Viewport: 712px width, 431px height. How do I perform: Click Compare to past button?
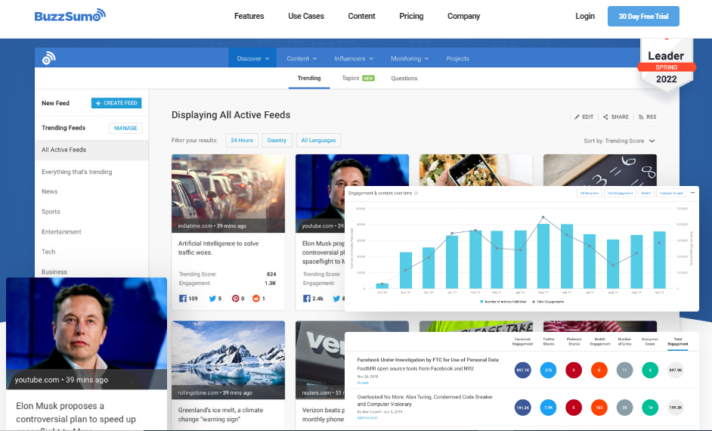click(x=671, y=193)
